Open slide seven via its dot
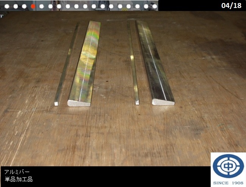Viewport: 246px width, 187px height. click(x=59, y=6)
